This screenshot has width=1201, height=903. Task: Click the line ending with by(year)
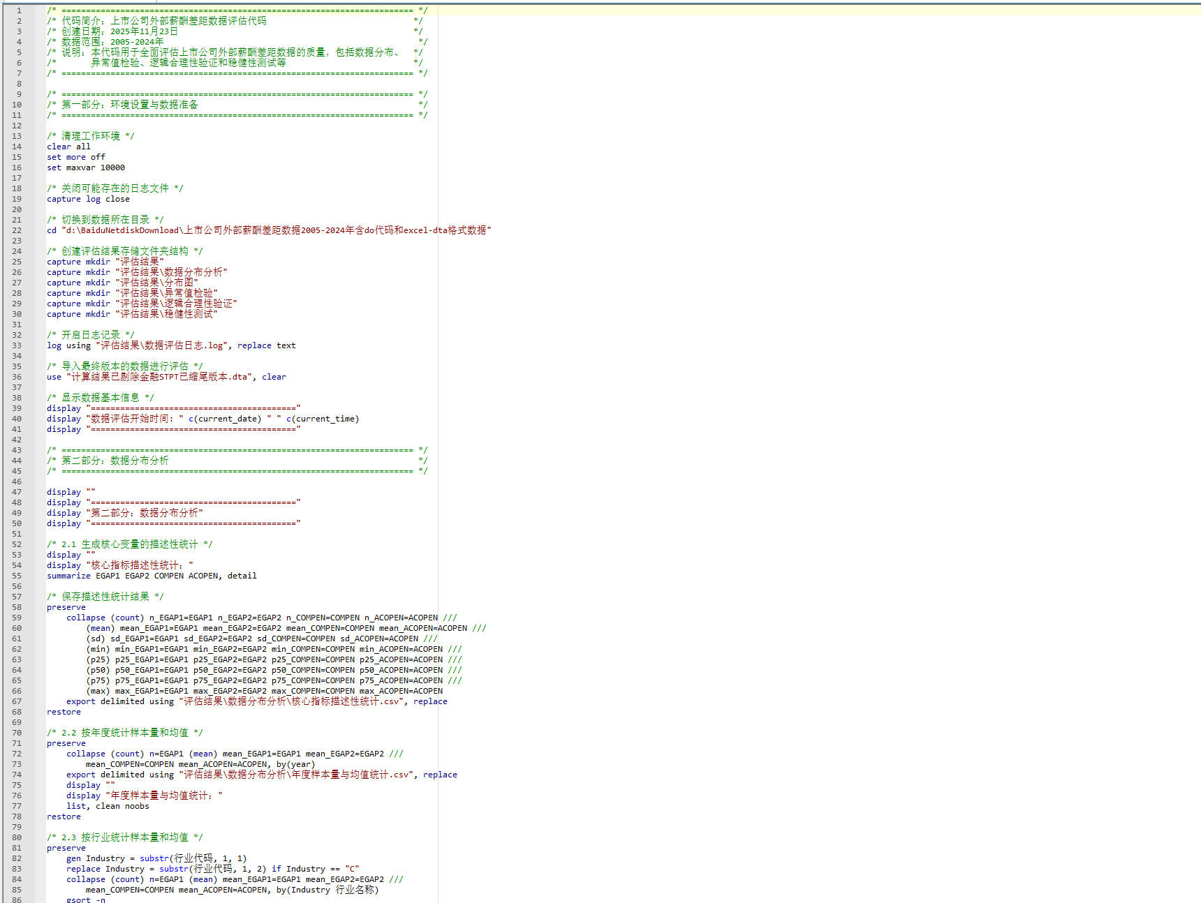pyautogui.click(x=200, y=764)
